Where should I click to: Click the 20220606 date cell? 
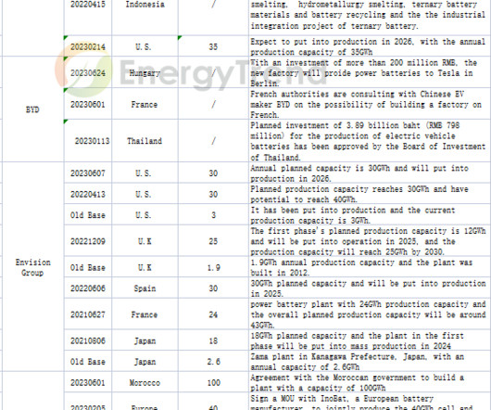click(x=88, y=288)
